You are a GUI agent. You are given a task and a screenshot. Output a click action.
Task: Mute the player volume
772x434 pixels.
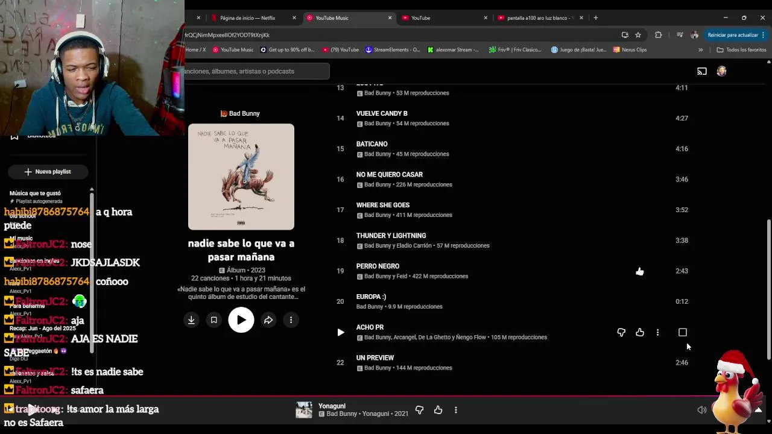point(702,410)
